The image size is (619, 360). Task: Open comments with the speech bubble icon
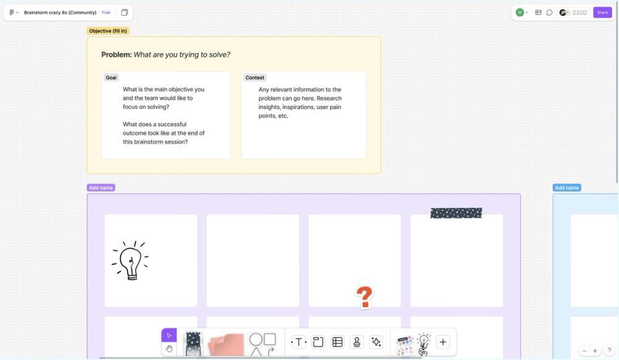(x=549, y=12)
